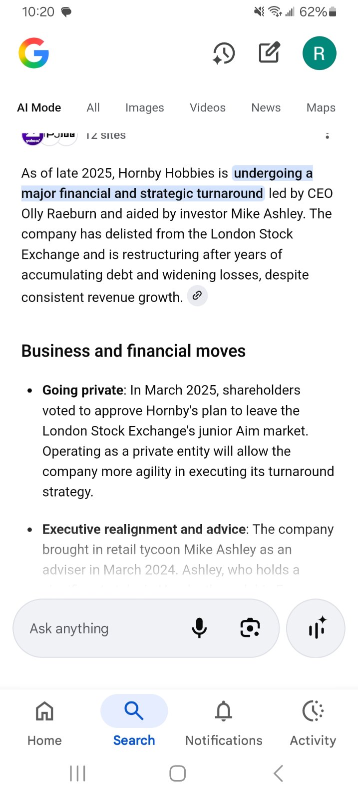Go to Home in bottom navigation
Screen dimensions: 358x800
44,722
